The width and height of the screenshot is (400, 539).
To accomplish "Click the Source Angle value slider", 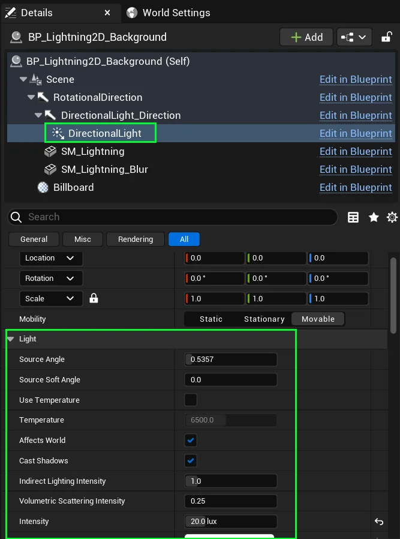I will [x=230, y=360].
